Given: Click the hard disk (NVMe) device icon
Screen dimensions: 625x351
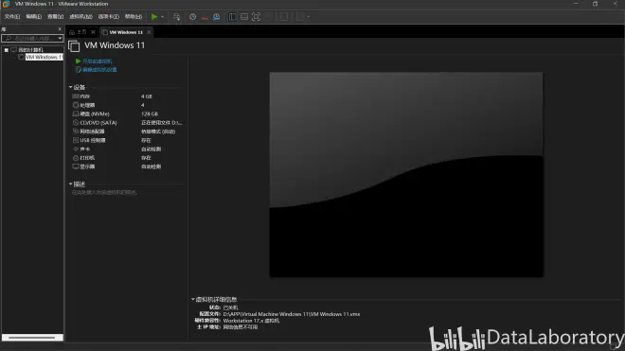Looking at the screenshot, I should click(76, 114).
